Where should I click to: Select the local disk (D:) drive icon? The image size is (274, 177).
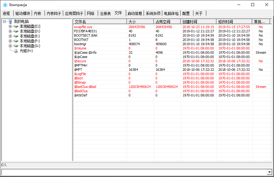tap(16, 31)
